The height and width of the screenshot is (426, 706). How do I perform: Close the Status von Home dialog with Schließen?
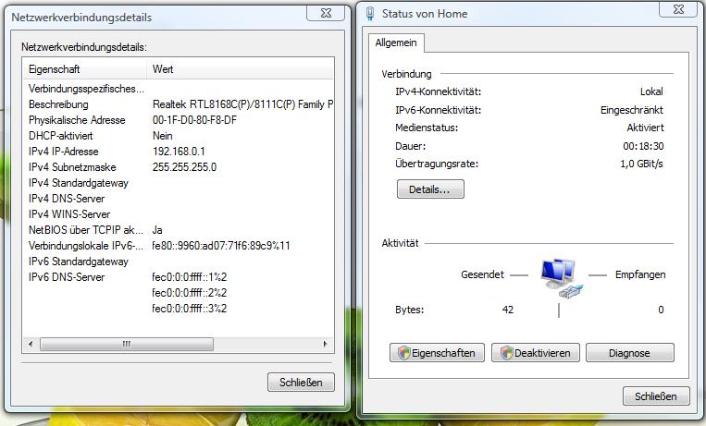coord(656,396)
